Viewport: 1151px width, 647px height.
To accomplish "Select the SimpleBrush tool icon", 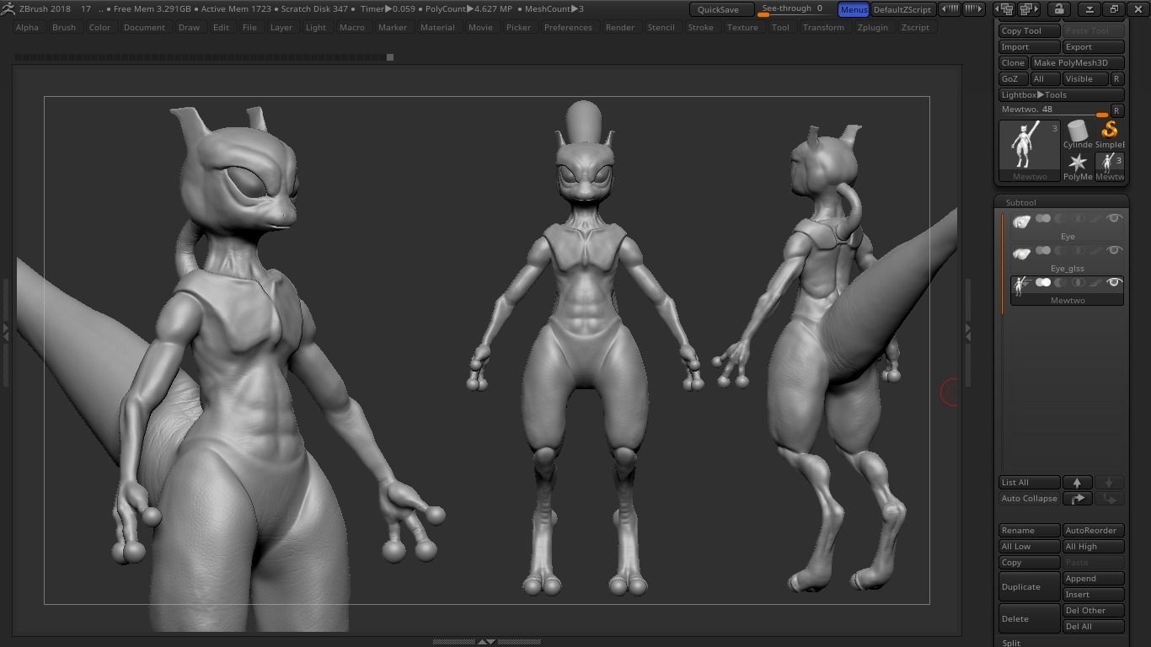I will click(1110, 131).
